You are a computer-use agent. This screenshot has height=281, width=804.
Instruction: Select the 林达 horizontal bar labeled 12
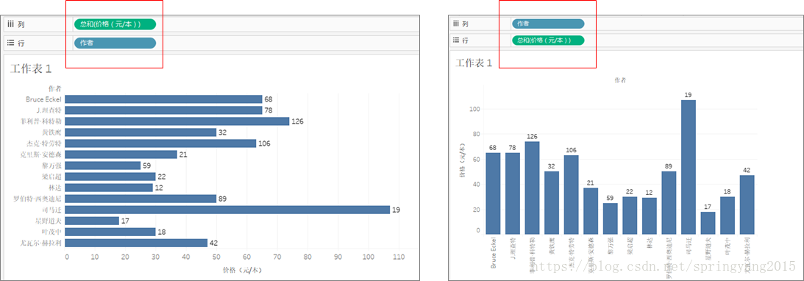(109, 188)
